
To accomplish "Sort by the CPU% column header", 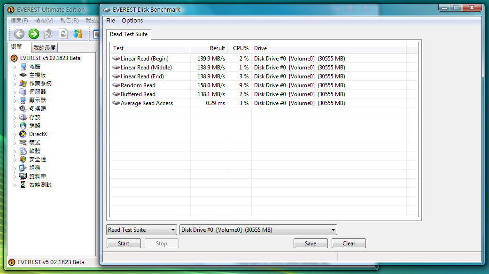I will pos(240,48).
